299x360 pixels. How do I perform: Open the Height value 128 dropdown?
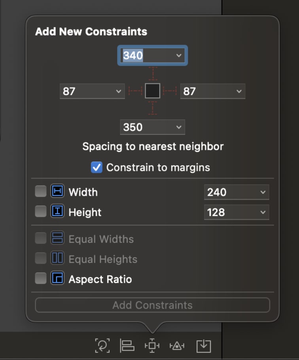click(263, 212)
